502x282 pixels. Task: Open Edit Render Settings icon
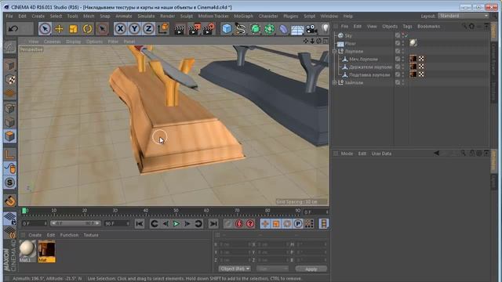tap(209, 29)
